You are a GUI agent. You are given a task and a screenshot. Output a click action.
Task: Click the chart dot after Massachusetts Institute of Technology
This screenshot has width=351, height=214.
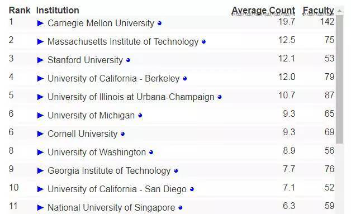203,42
